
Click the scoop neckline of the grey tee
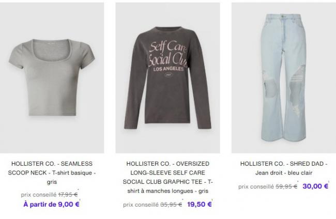point(52,50)
